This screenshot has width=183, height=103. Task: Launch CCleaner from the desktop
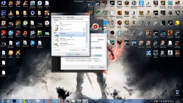(25, 4)
